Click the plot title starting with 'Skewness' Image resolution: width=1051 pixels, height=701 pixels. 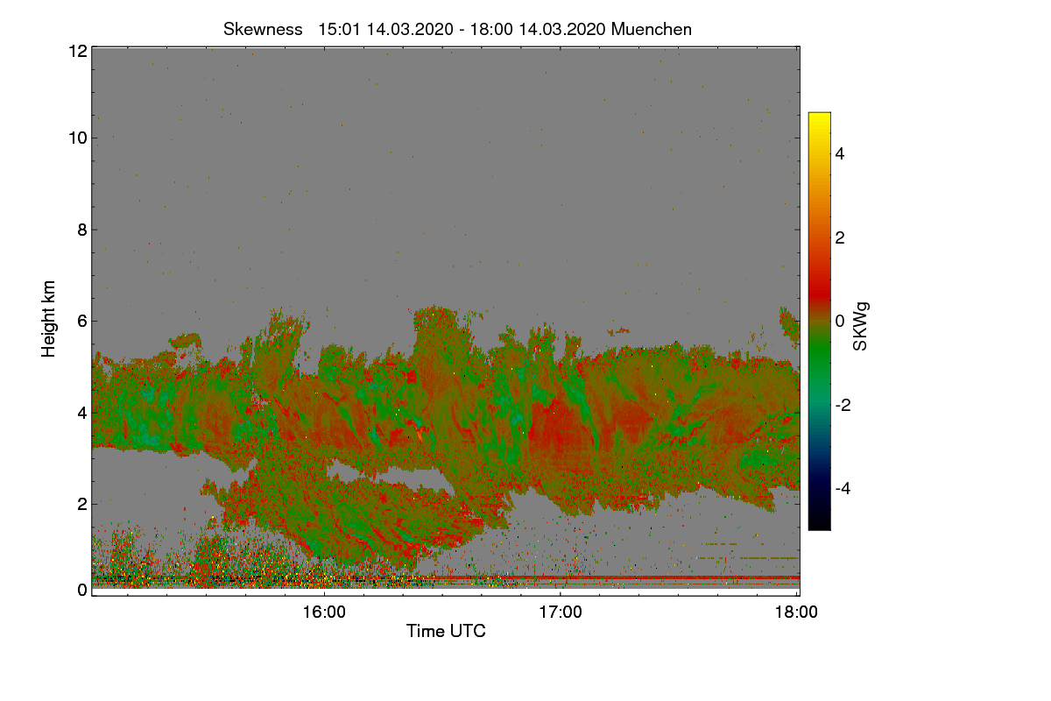457,29
